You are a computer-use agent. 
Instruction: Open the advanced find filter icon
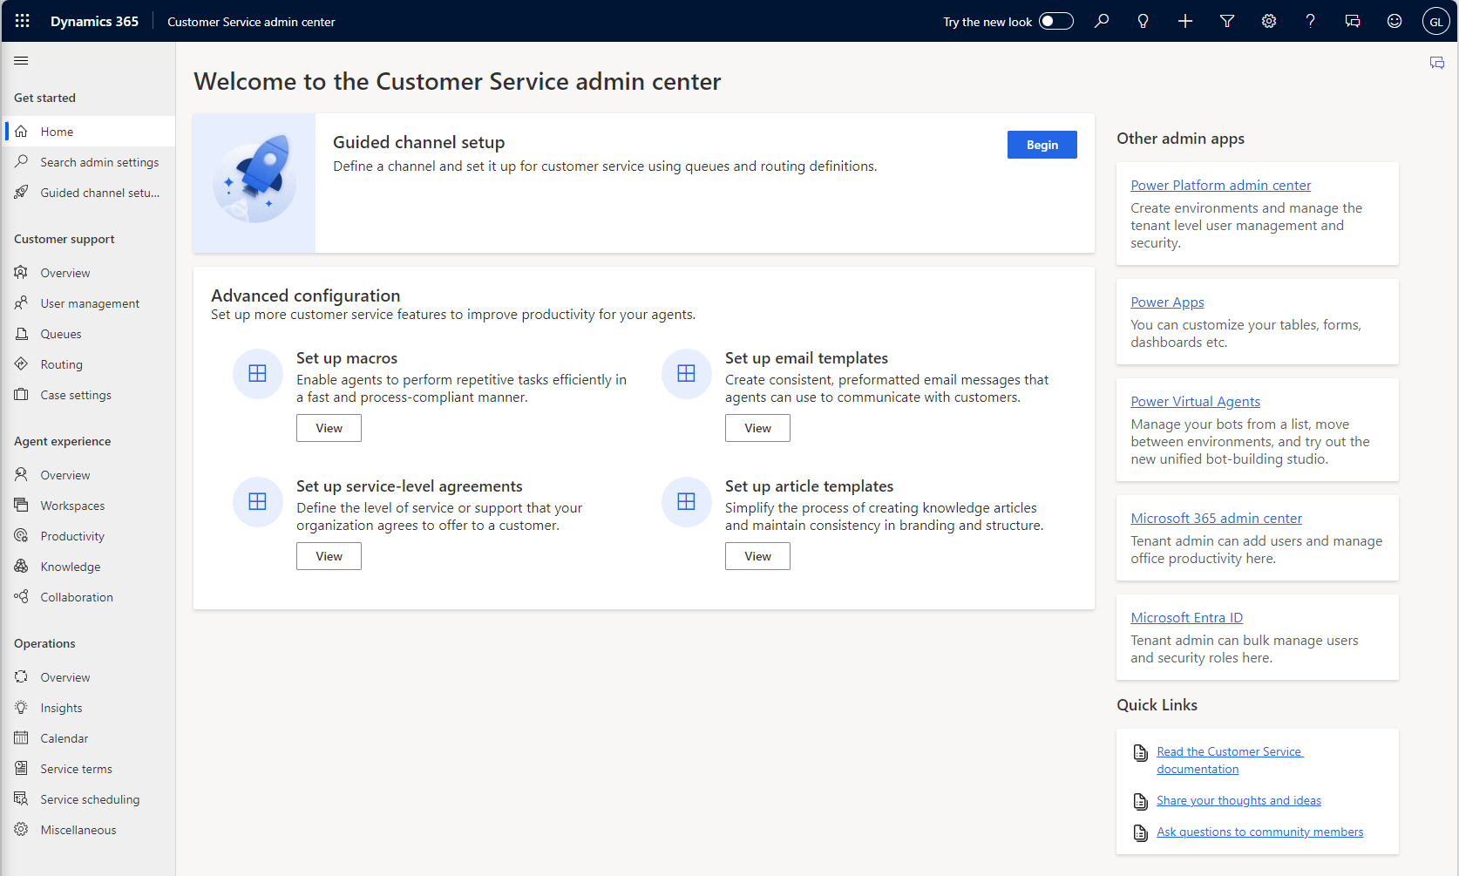point(1227,21)
